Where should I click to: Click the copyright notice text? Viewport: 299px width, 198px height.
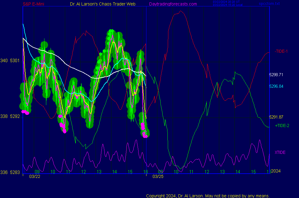click(x=208, y=196)
